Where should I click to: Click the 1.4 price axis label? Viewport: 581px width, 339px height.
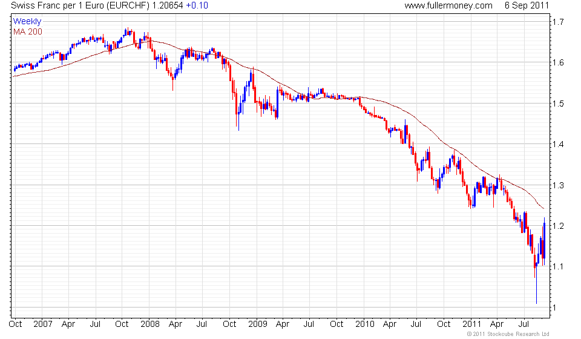559,144
